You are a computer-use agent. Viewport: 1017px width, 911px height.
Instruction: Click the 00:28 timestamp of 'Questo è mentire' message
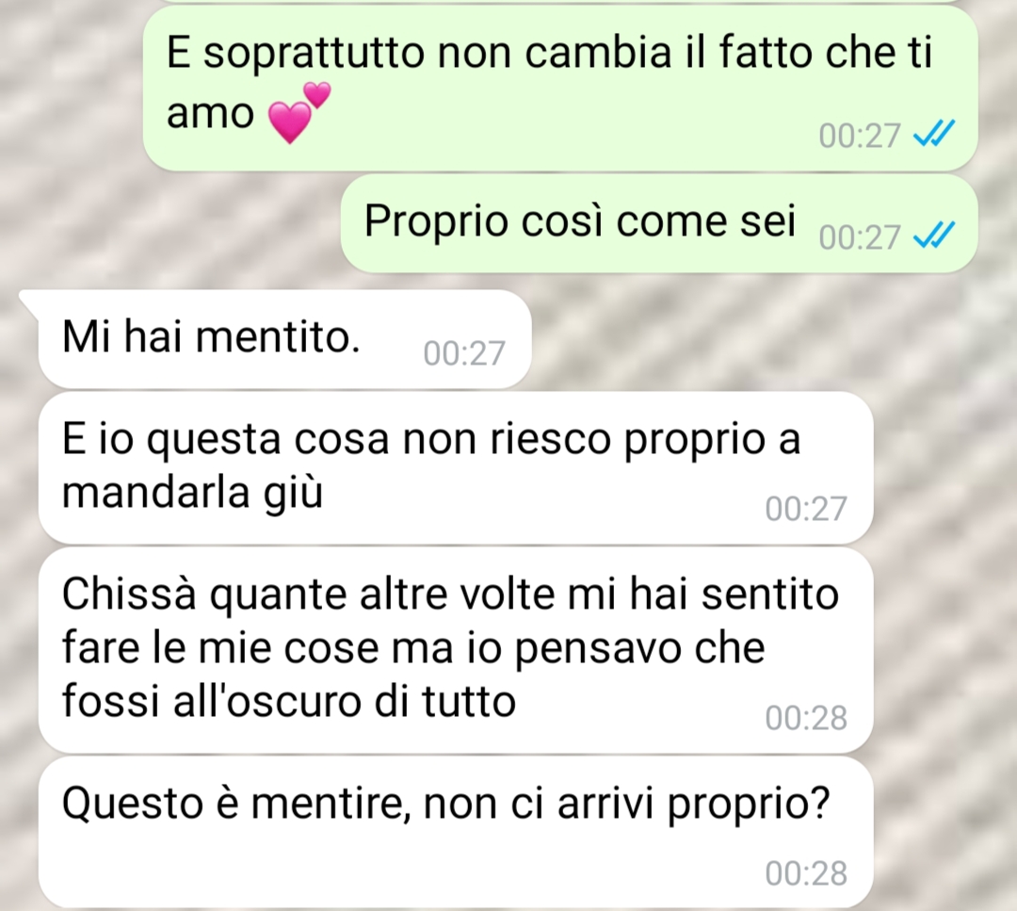click(805, 874)
